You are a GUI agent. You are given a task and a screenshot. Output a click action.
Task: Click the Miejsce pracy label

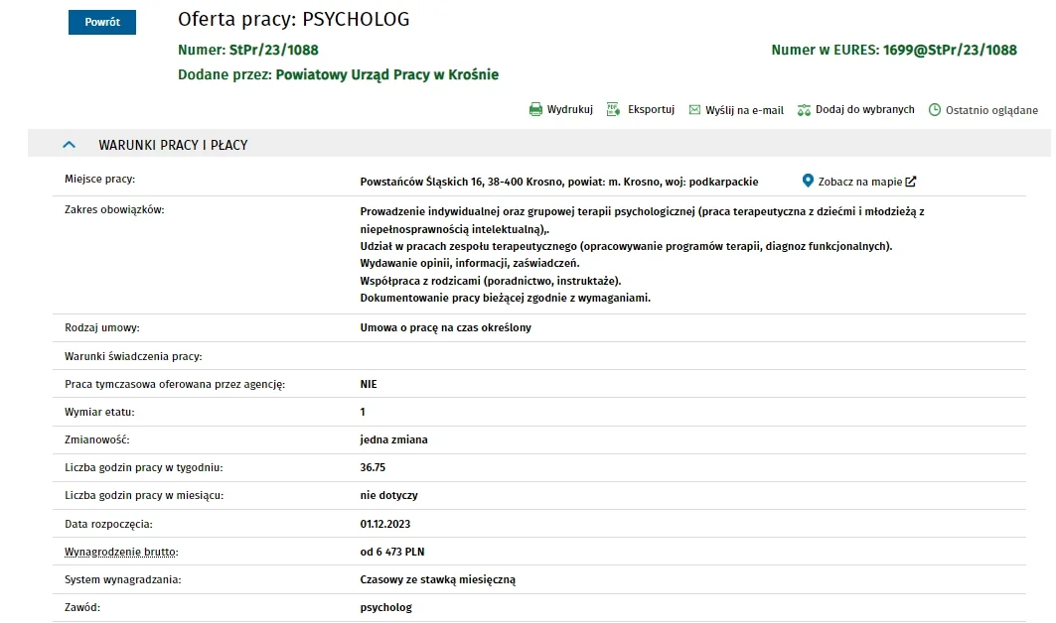point(99,179)
